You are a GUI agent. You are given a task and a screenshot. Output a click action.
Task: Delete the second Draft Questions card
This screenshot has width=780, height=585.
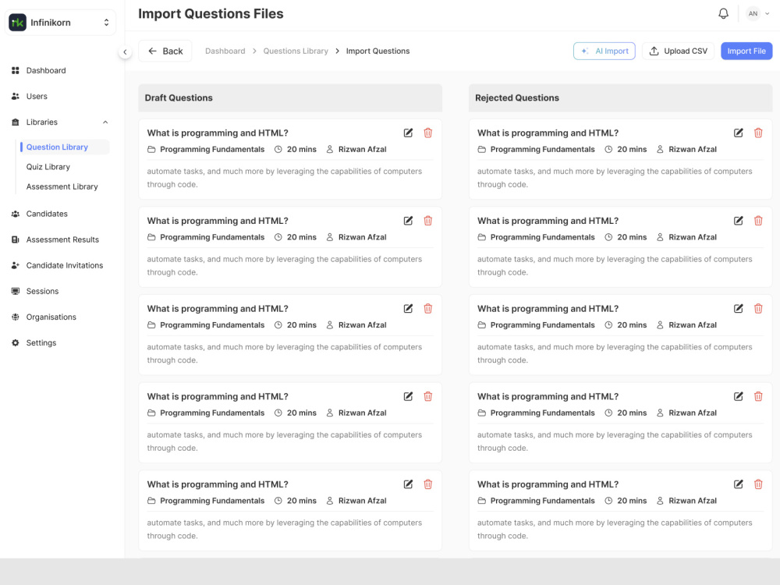pyautogui.click(x=427, y=221)
